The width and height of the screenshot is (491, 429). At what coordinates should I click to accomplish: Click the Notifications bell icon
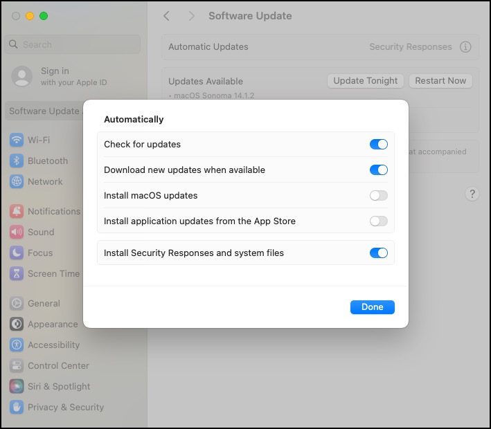17,212
